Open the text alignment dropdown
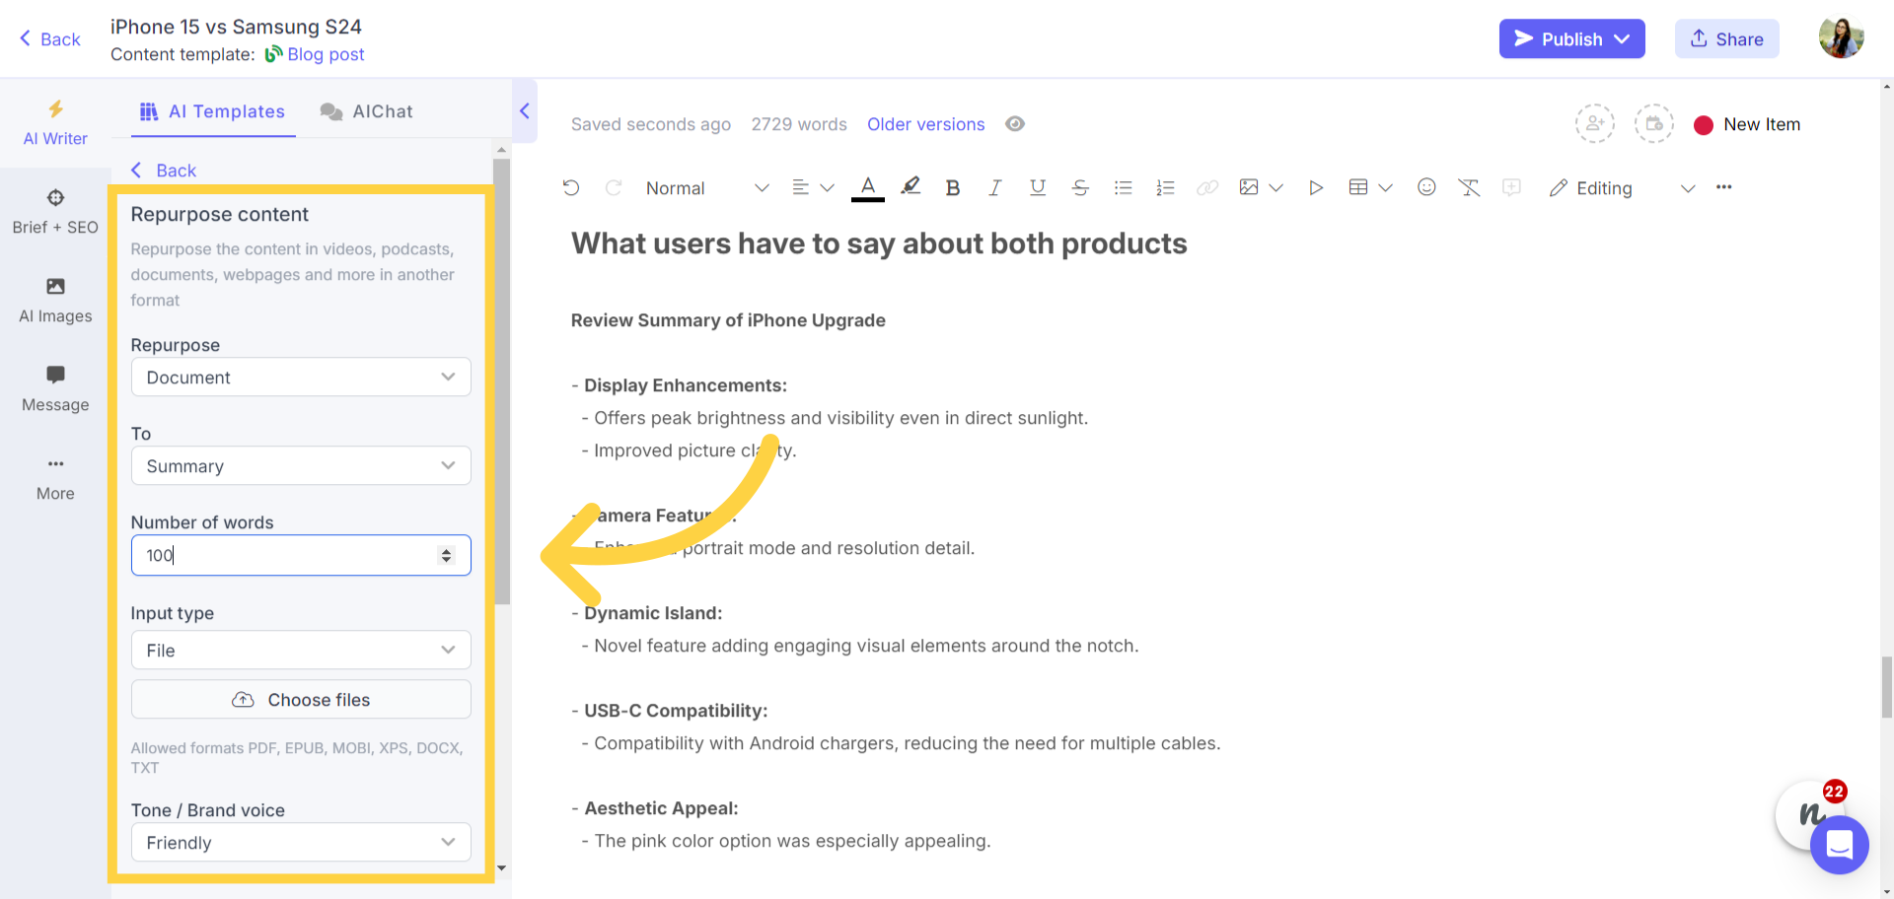 813,187
